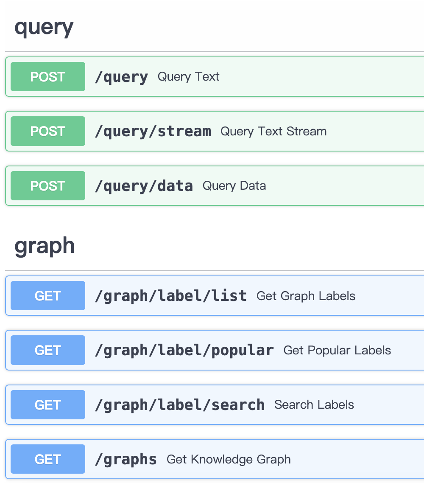Click the Get Graph Labels summary
Image resolution: width=424 pixels, height=483 pixels.
pos(306,296)
